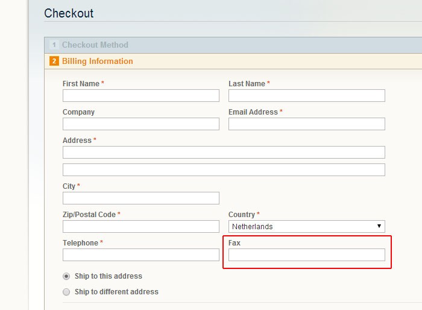Click the second Address line field
Viewport: 422px width, 310px height.
click(x=224, y=169)
